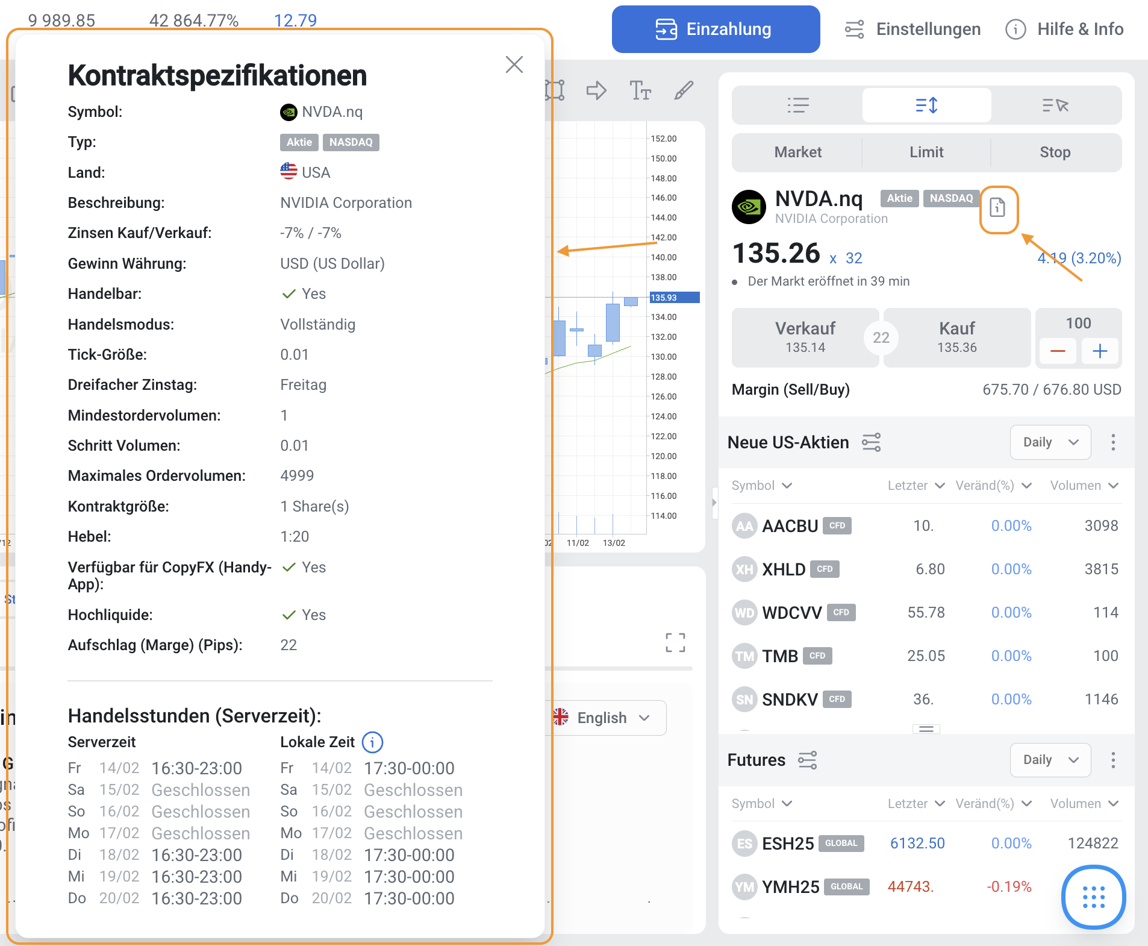Select the pencil drawing tool
The width and height of the screenshot is (1148, 946).
click(x=684, y=91)
